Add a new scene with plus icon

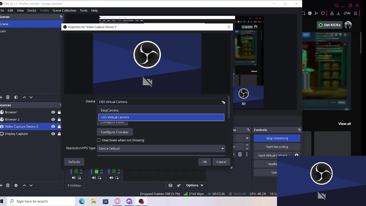tap(1, 97)
